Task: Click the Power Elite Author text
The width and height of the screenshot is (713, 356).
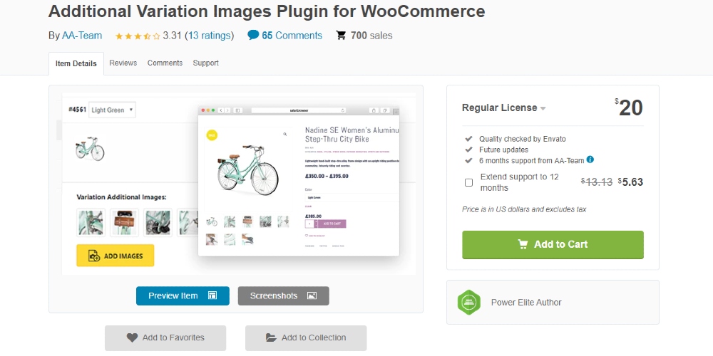Action: [526, 303]
